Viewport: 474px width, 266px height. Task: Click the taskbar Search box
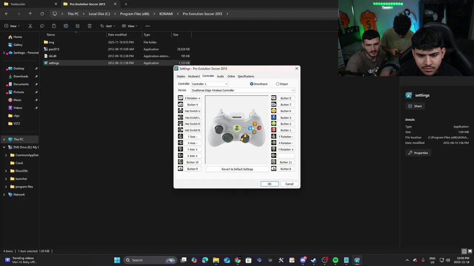click(150, 260)
